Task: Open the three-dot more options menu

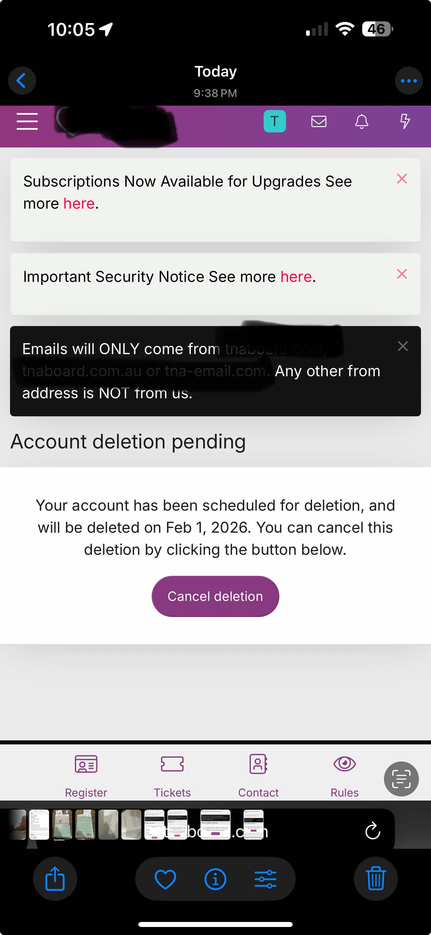Action: coord(409,81)
